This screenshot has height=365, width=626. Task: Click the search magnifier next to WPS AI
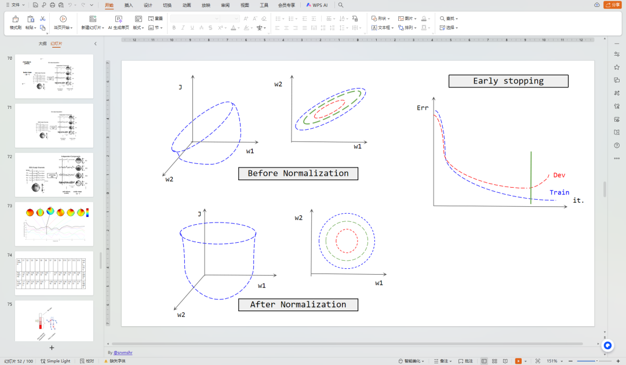(x=341, y=5)
